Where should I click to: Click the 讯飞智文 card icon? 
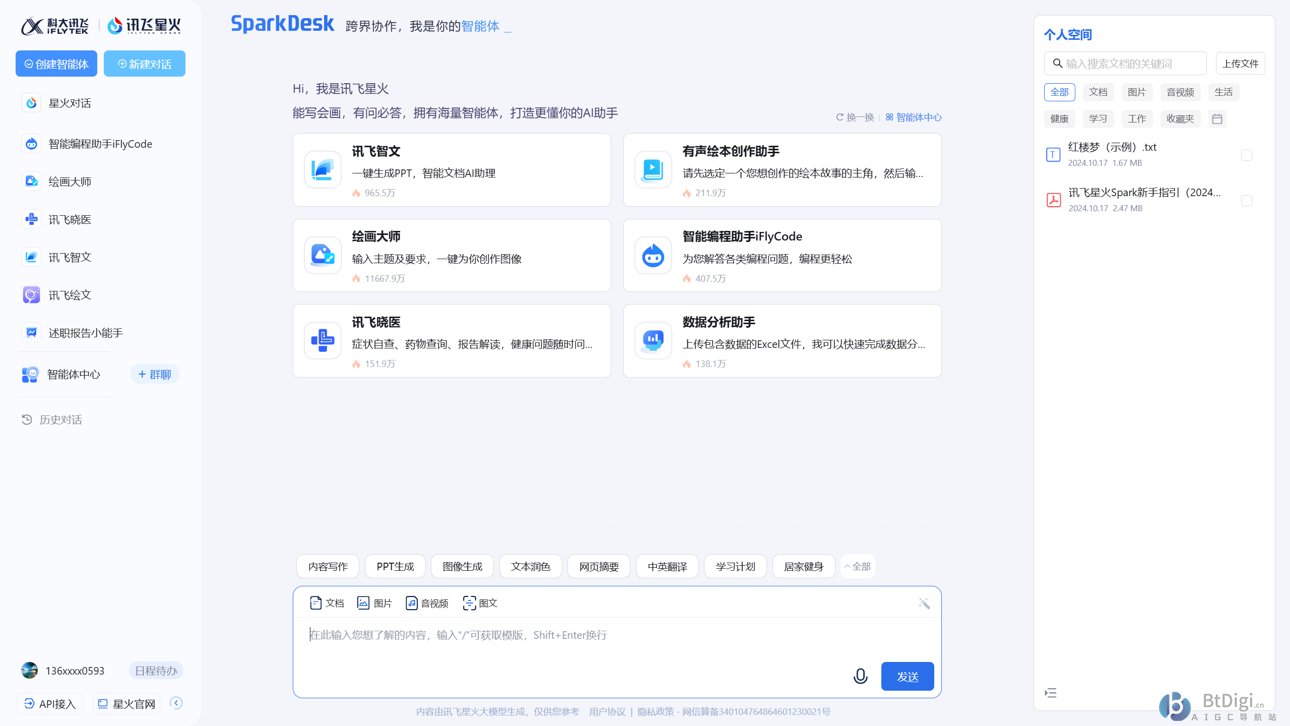pyautogui.click(x=322, y=169)
